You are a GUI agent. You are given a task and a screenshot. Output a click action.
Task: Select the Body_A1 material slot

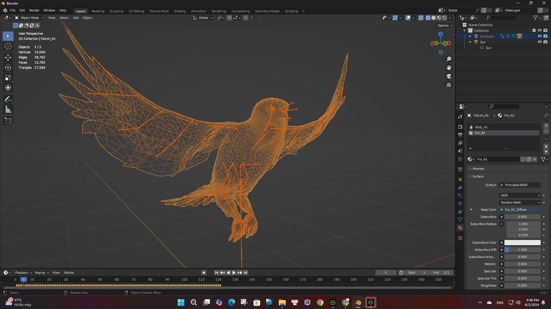pos(503,127)
